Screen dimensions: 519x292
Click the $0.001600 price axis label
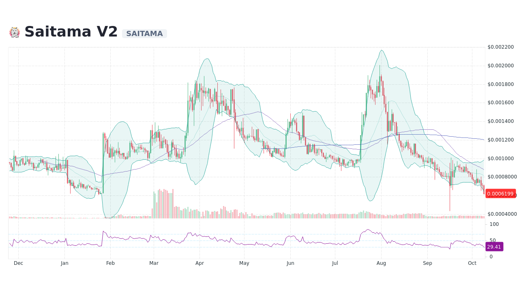(x=501, y=103)
